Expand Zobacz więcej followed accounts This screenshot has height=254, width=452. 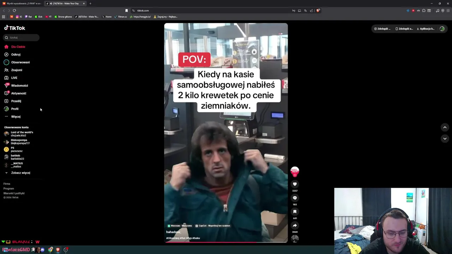tap(18, 173)
